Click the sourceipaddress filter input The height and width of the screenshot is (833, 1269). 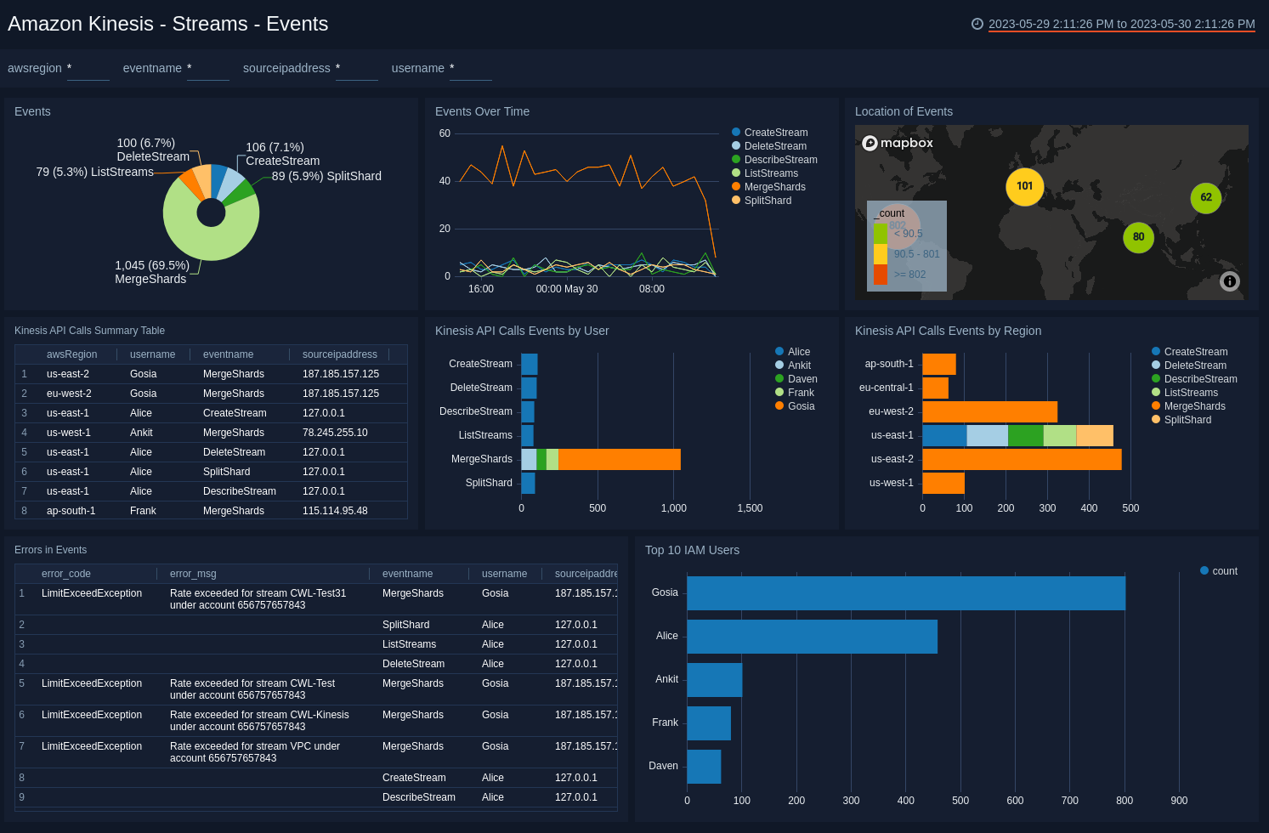point(356,69)
